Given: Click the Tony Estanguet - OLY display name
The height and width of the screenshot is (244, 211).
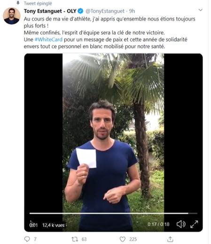Looking at the screenshot, I should tap(50, 11).
